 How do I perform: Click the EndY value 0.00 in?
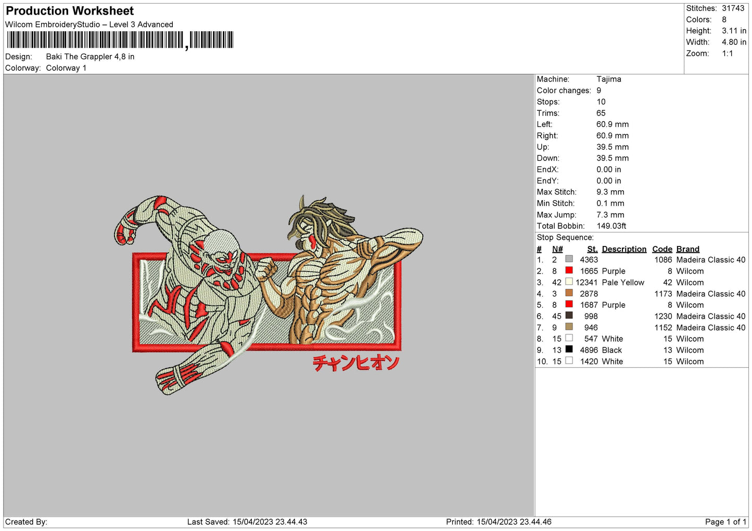tap(608, 181)
